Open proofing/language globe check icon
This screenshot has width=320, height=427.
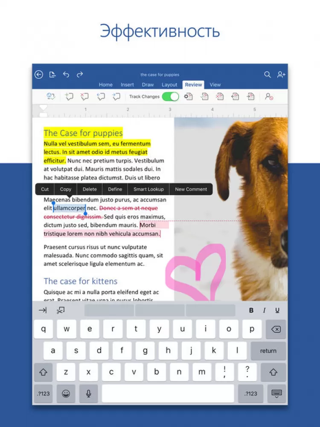pyautogui.click(x=51, y=97)
